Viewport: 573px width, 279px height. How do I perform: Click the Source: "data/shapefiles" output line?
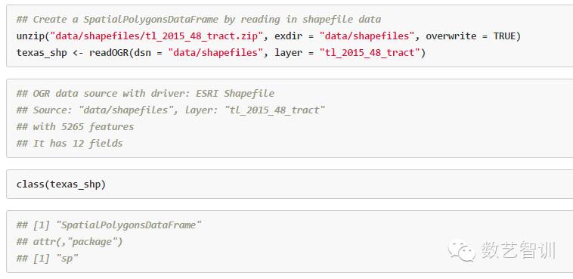[x=171, y=110]
